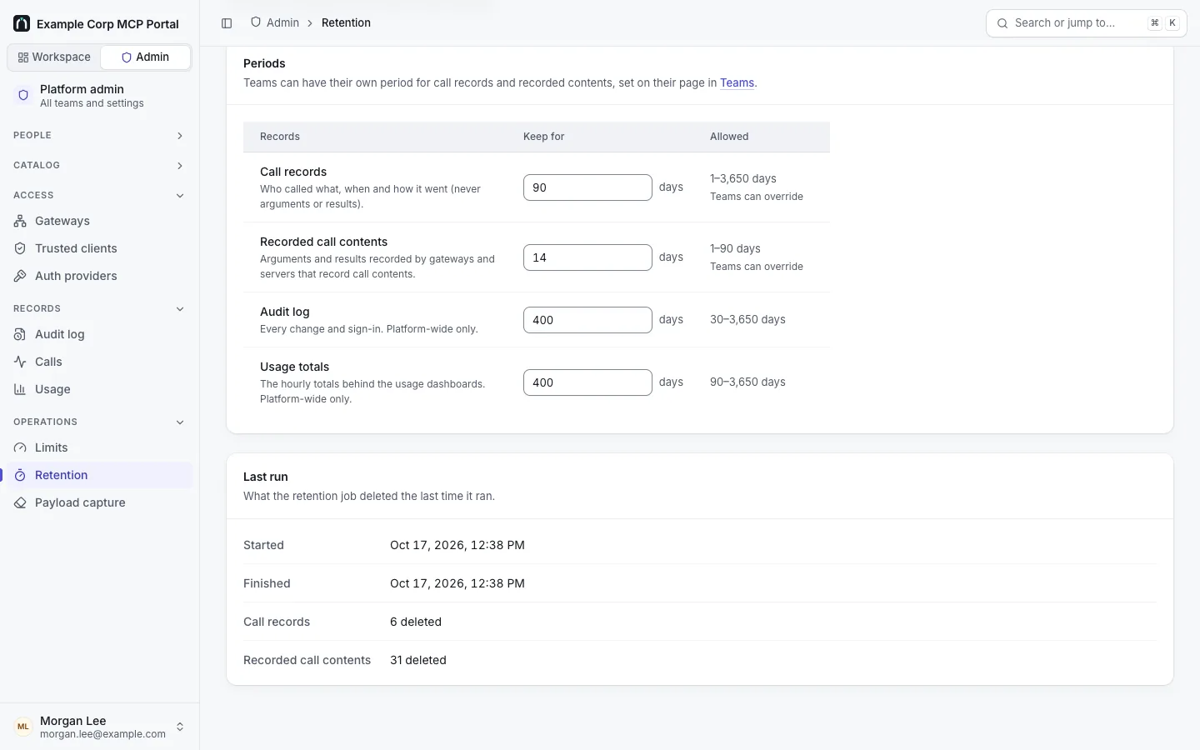The width and height of the screenshot is (1200, 750).
Task: Click the Limits gauge icon
Action: [x=20, y=447]
